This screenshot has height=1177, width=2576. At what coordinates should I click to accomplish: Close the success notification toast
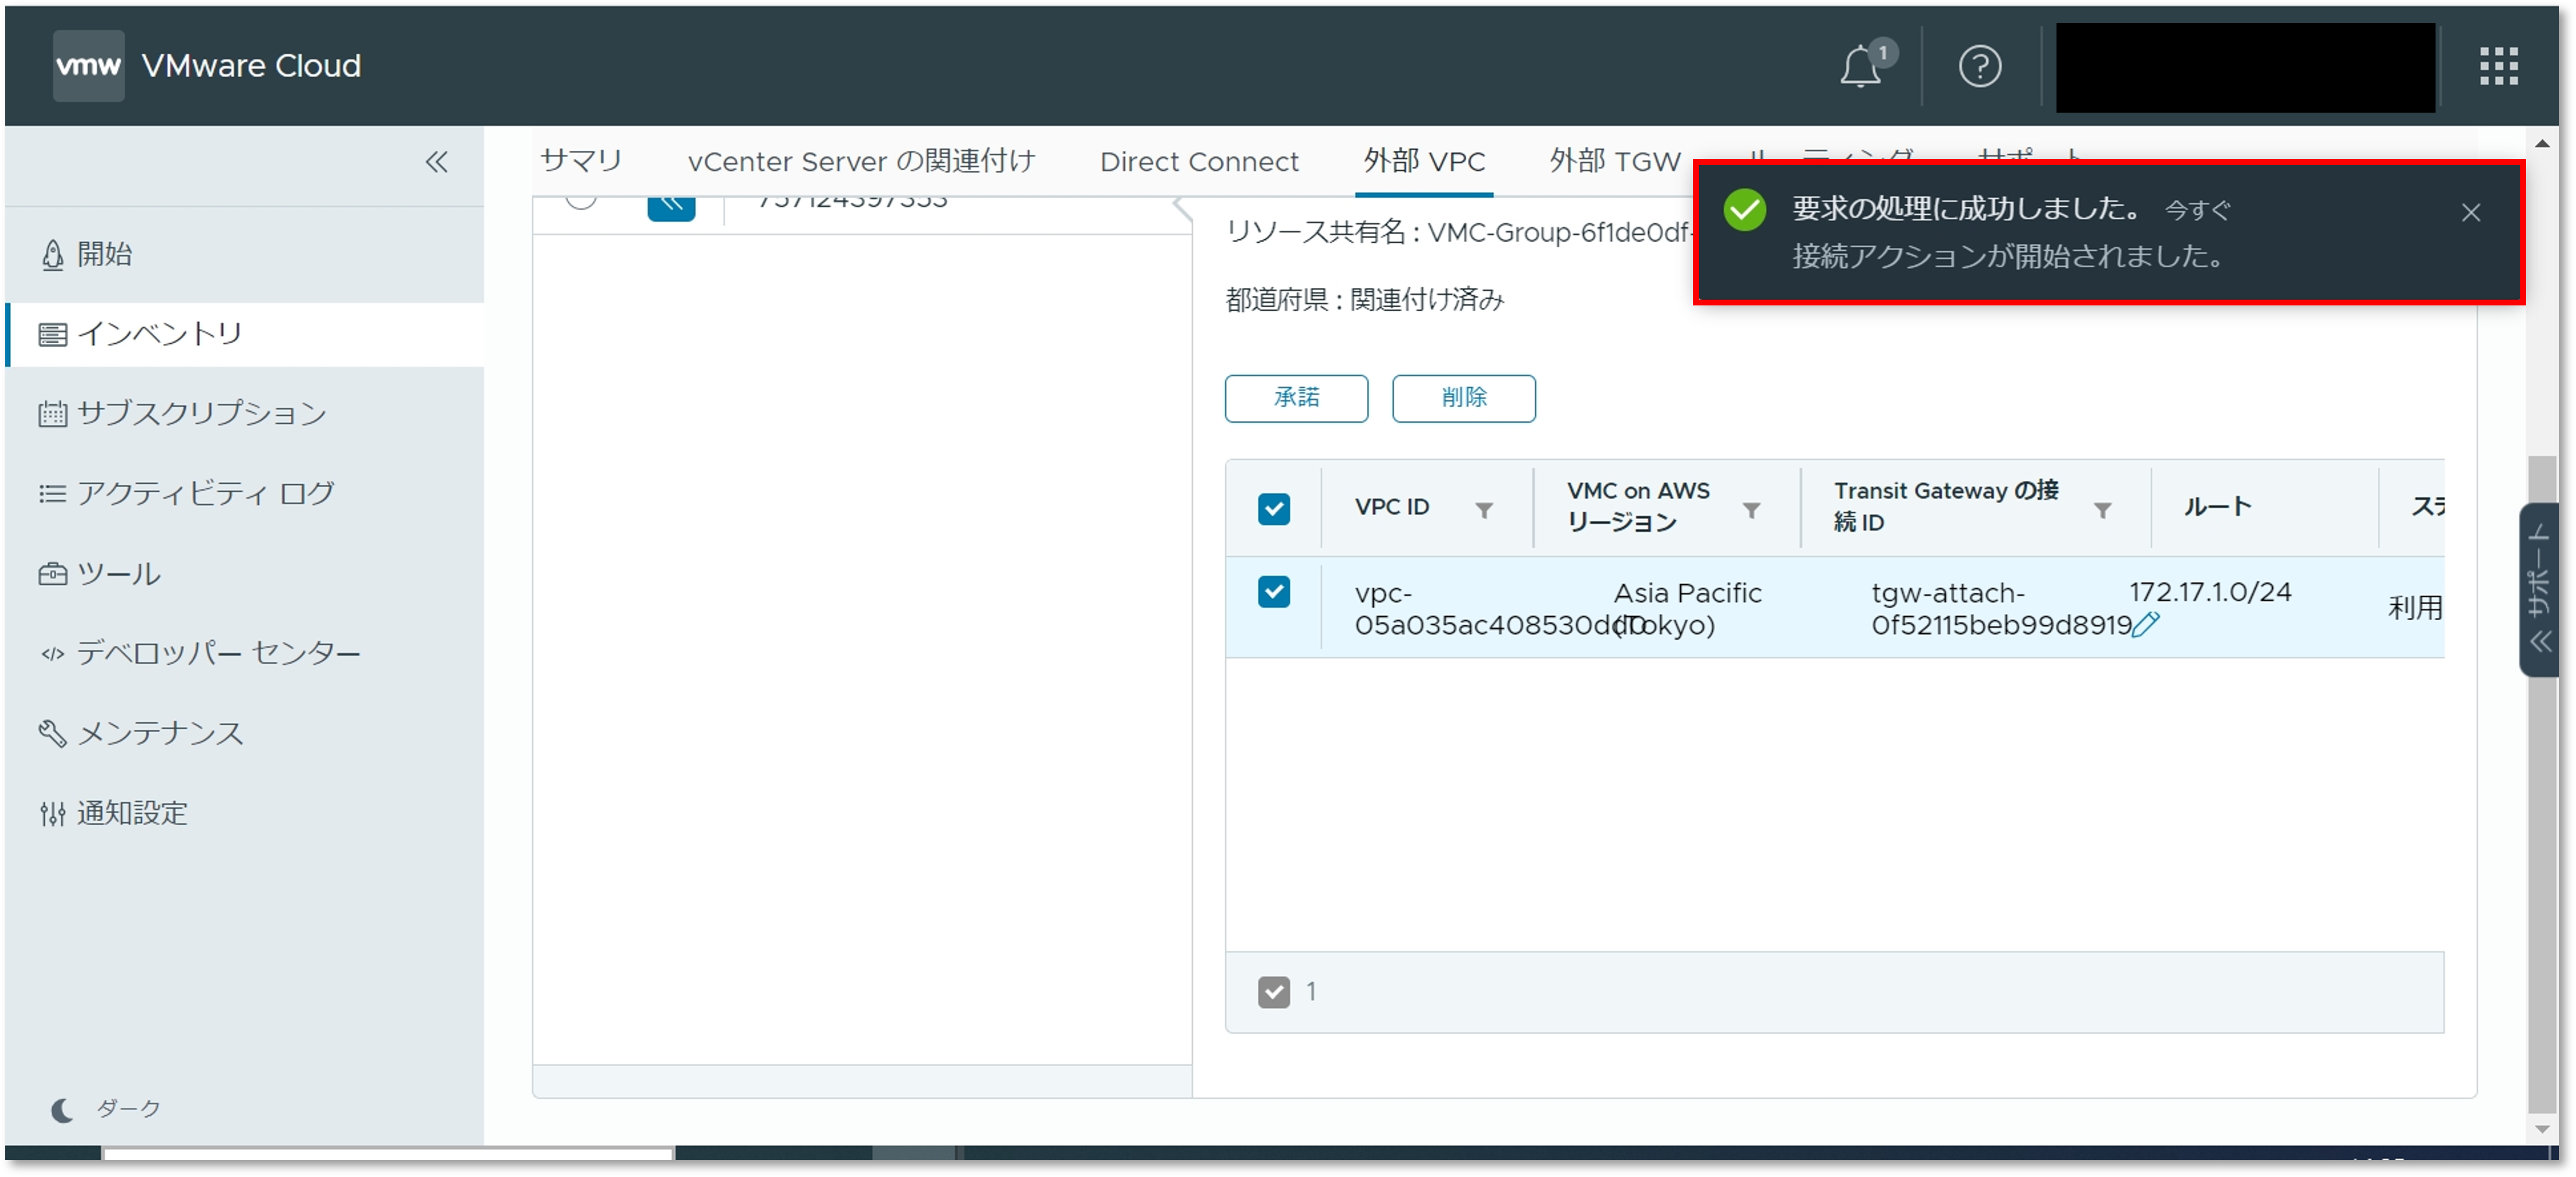click(x=2470, y=213)
